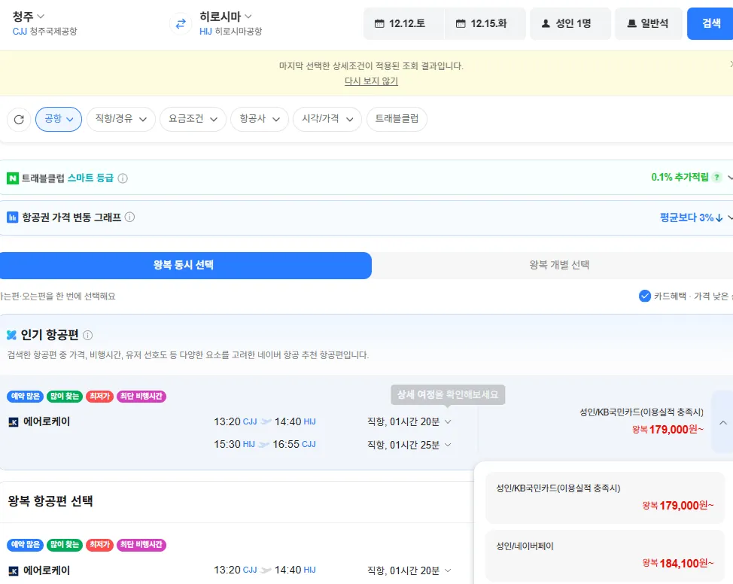This screenshot has width=733, height=584.
Task: Open the 공항 filter dropdown
Action: (59, 119)
